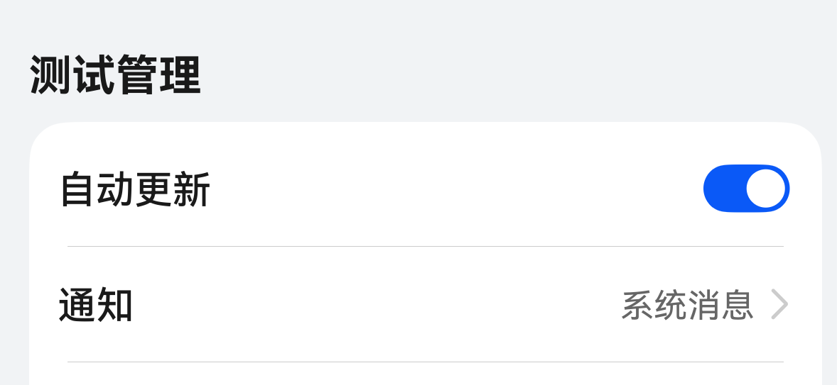Screen dimensions: 837x385
Task: Click the divider line below 自动更新
Action: 425,247
